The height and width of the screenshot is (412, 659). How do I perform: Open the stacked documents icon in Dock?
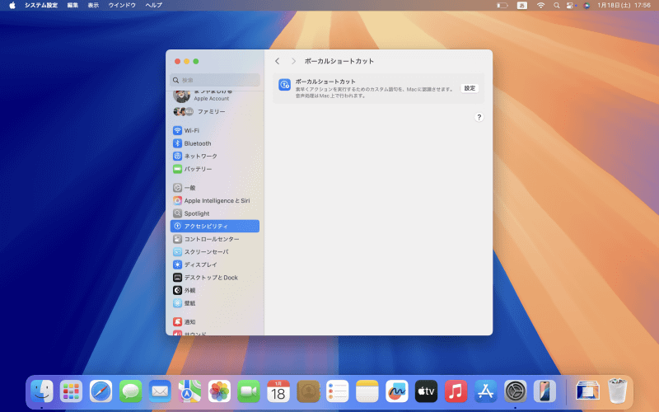click(x=587, y=391)
